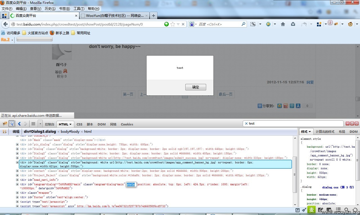This screenshot has width=360, height=215.
Task: Go to the home page icon
Action: [283, 24]
